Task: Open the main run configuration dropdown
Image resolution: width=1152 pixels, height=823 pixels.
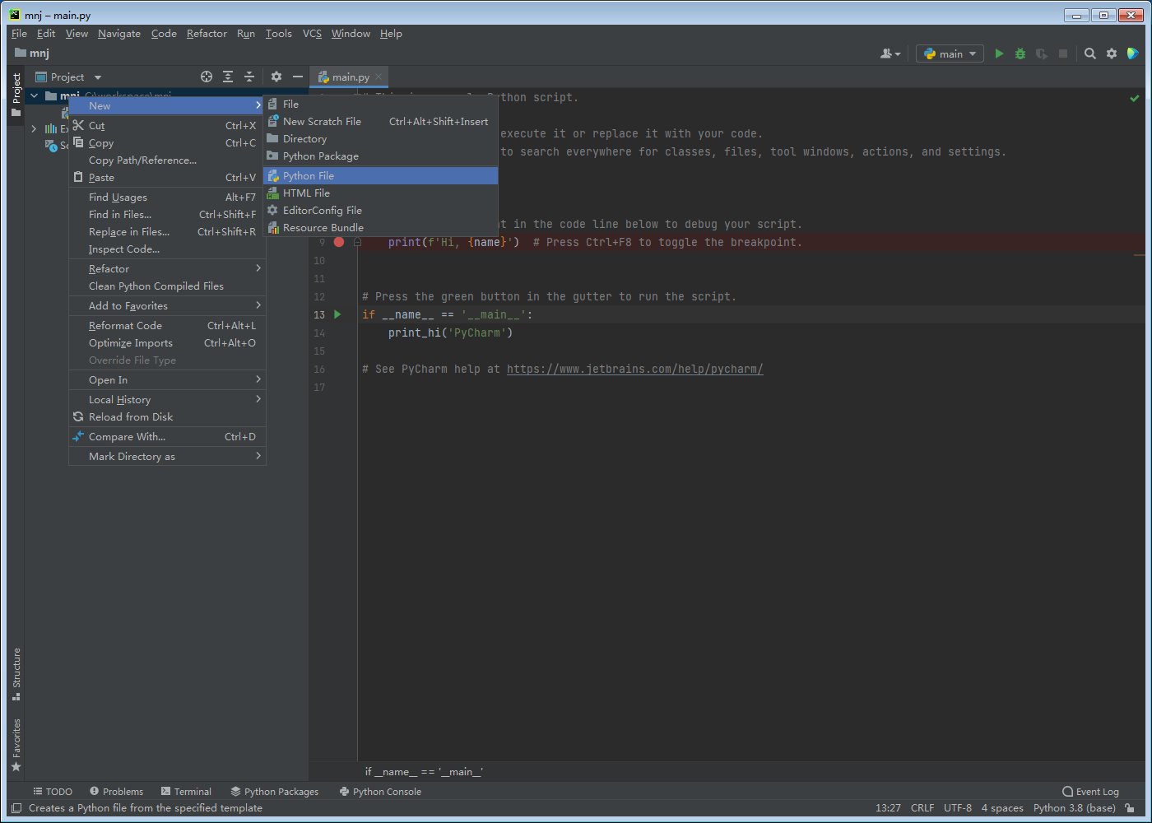Action: (950, 53)
